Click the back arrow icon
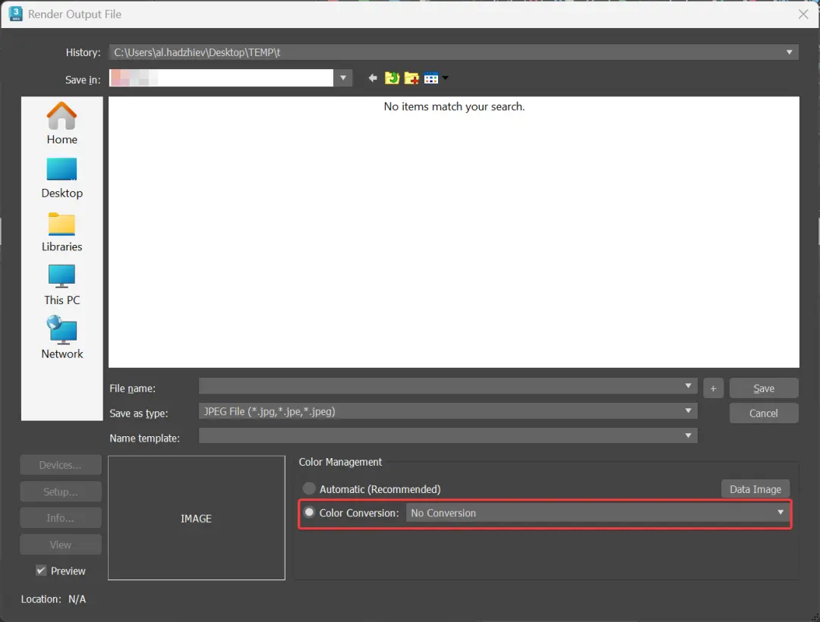This screenshot has width=820, height=622. point(372,78)
